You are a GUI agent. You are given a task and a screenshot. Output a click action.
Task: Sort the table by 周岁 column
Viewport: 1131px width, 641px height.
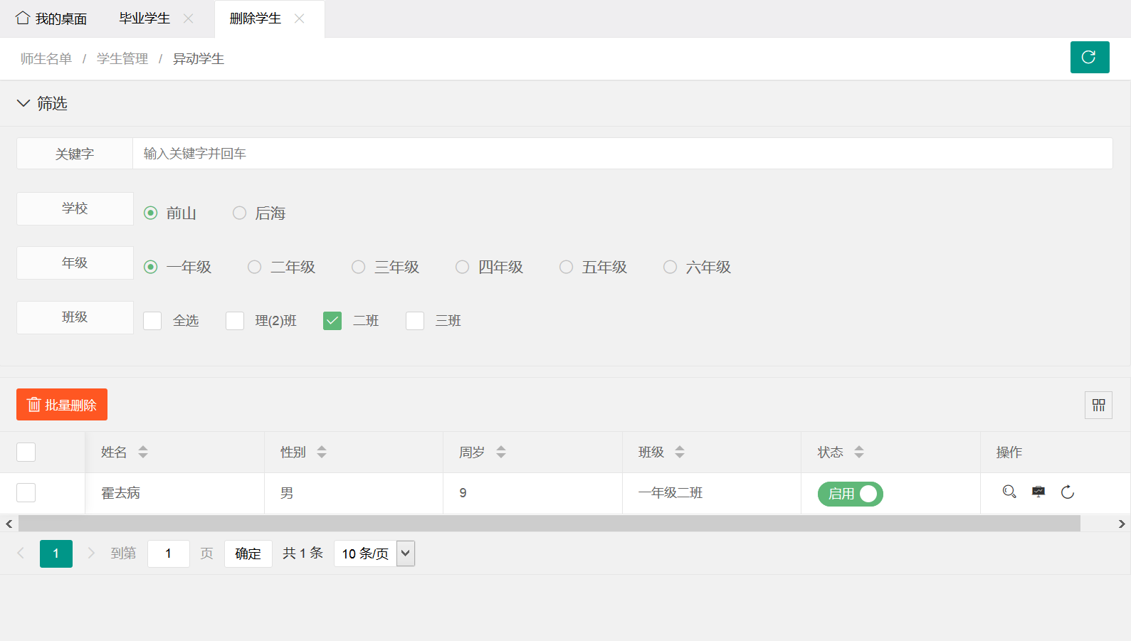pos(501,452)
